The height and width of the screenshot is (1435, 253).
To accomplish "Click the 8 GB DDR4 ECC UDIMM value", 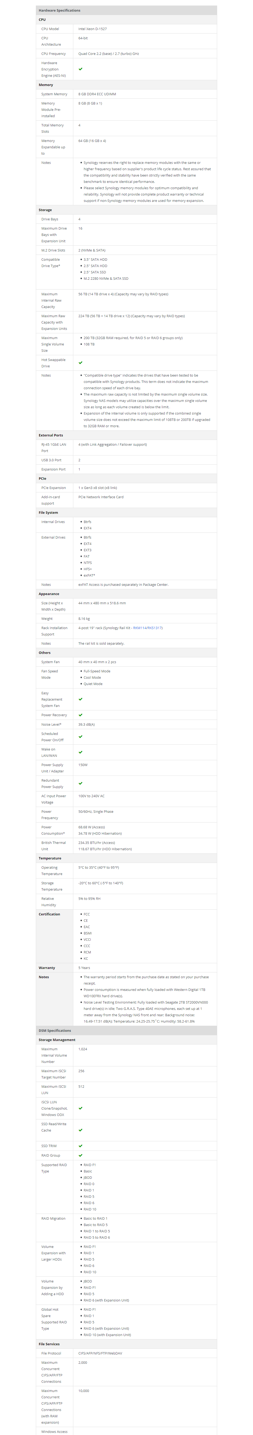I will pyautogui.click(x=97, y=94).
